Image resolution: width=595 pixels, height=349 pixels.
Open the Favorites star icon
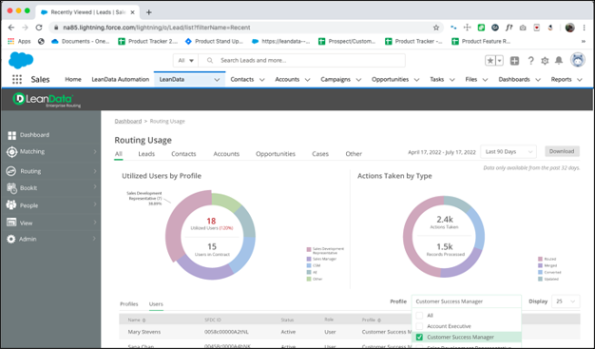(x=490, y=60)
